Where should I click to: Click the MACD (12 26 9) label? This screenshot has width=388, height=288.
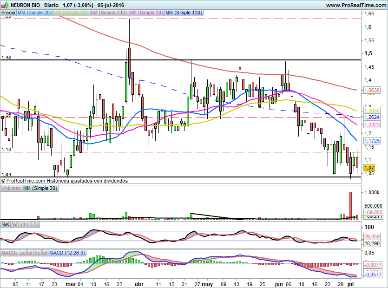[x=67, y=253]
